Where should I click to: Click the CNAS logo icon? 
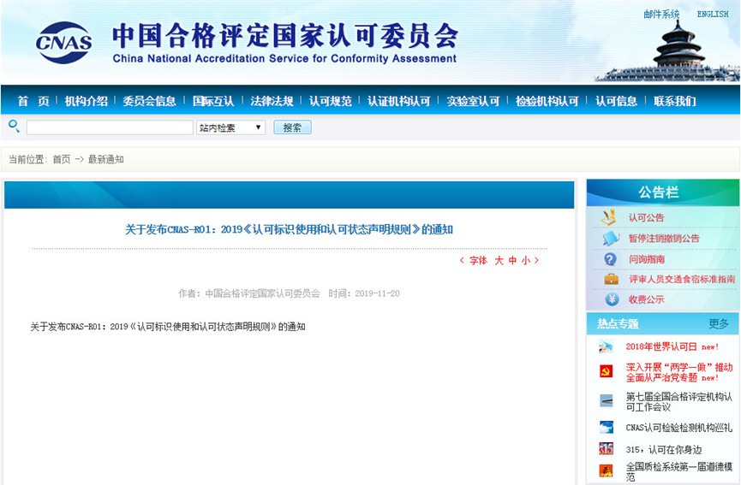[64, 42]
